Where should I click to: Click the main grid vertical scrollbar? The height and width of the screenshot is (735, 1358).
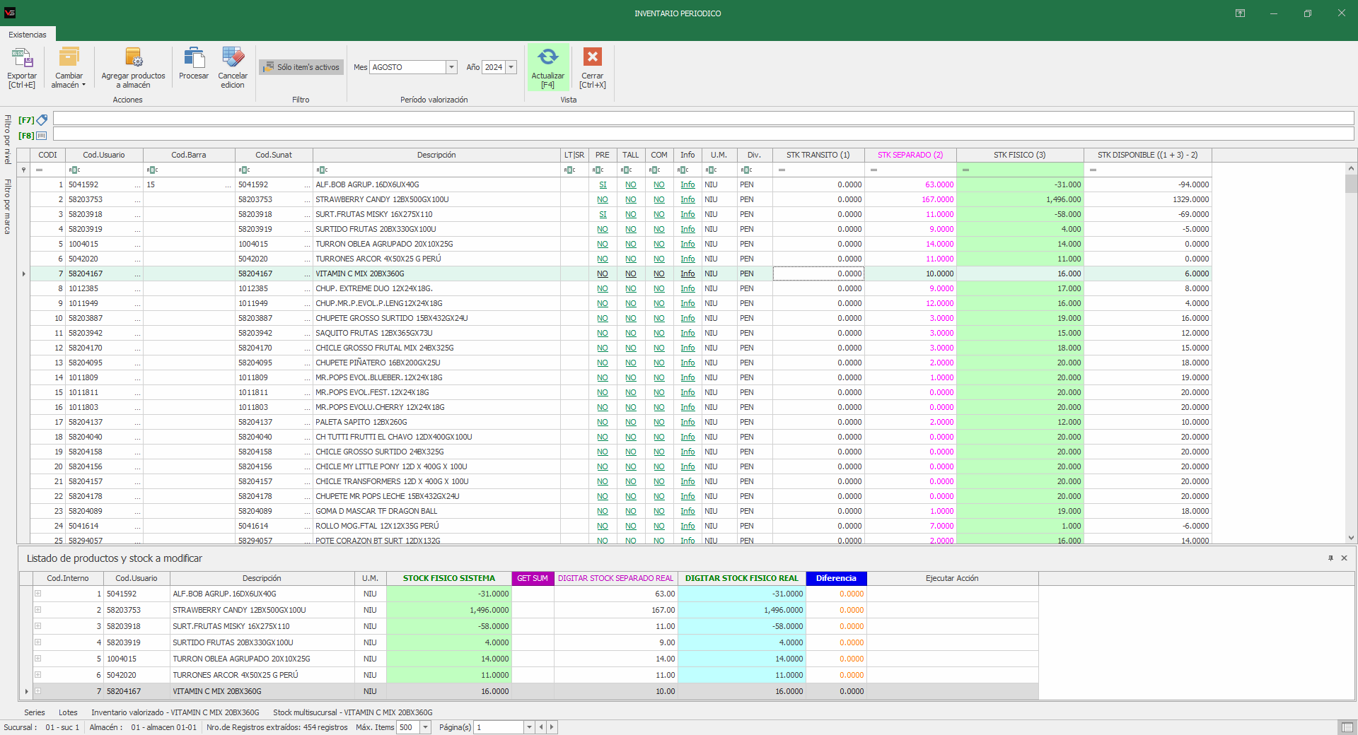click(1351, 353)
